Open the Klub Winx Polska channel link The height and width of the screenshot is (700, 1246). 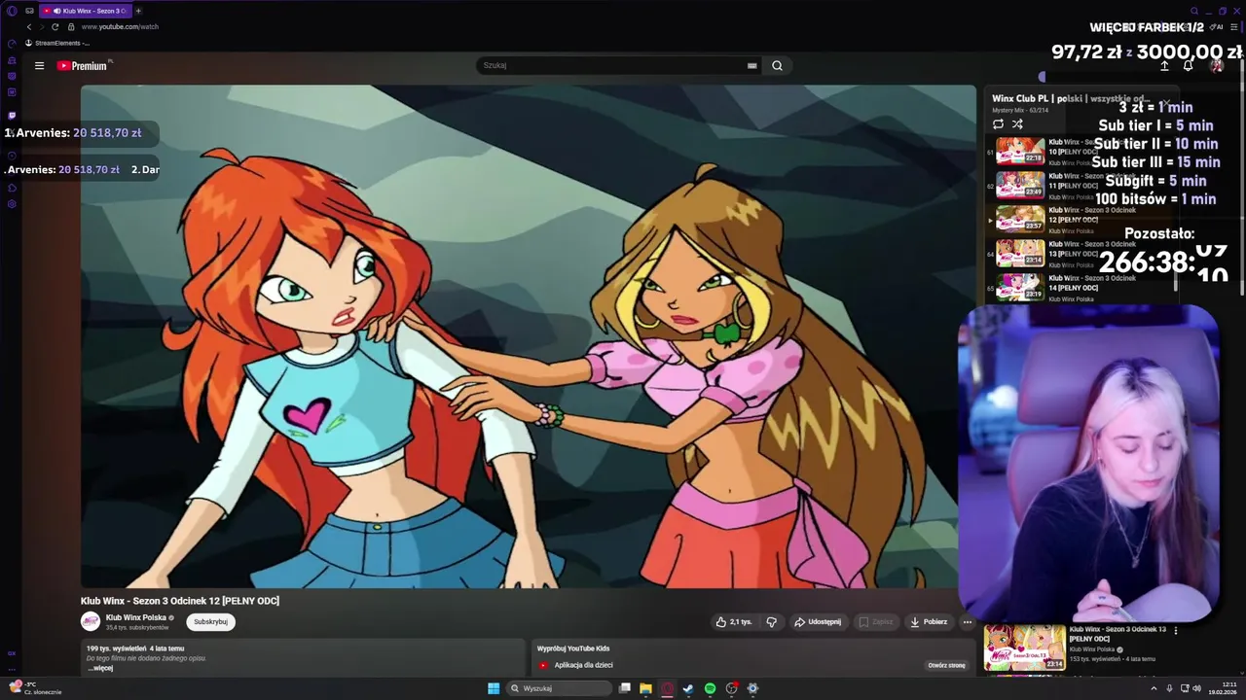coord(135,617)
